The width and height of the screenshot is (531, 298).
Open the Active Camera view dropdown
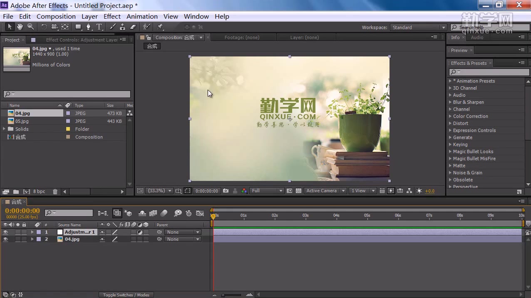[325, 191]
